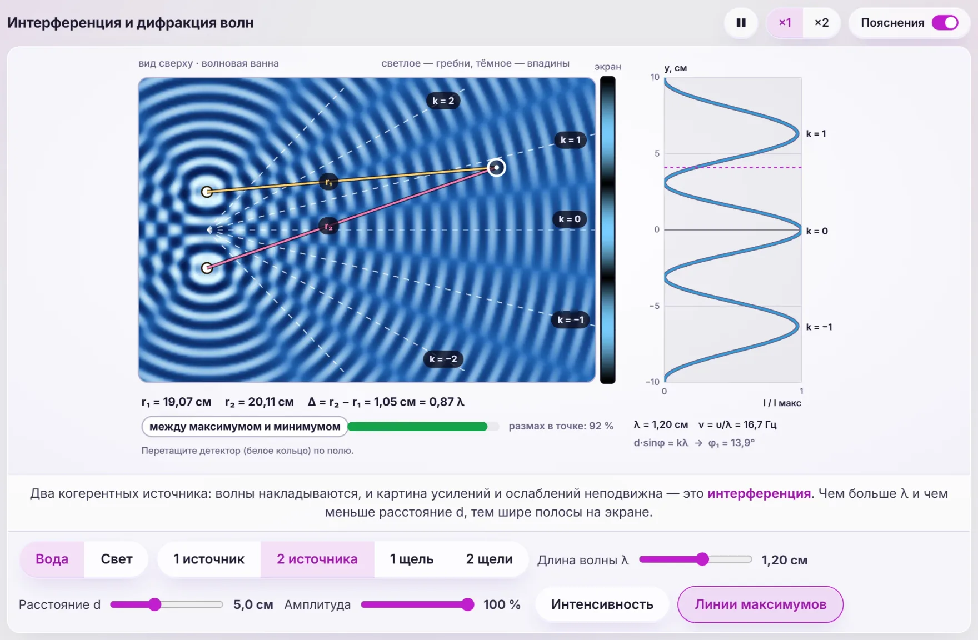The height and width of the screenshot is (640, 978).
Task: Click the 'd·sinφ = kλ → φ₁ = 13,9°' formula
Action: (694, 443)
